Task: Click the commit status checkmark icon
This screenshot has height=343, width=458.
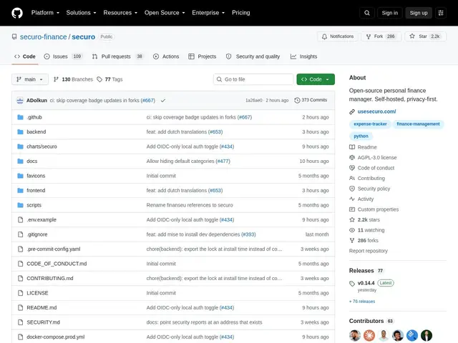Action: pyautogui.click(x=163, y=100)
